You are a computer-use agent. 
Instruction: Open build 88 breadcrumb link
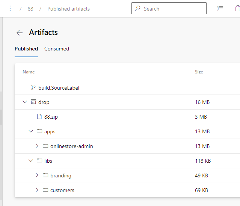(x=30, y=9)
